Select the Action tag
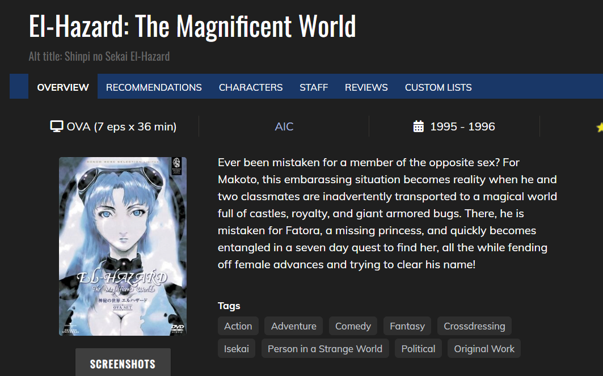Image resolution: width=603 pixels, height=376 pixels. coord(238,326)
